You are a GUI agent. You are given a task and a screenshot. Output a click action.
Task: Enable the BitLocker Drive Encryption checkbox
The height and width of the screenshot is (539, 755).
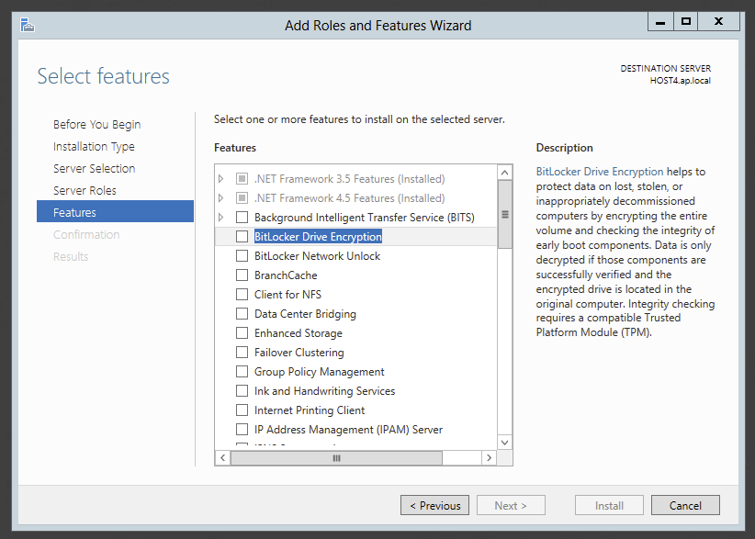[x=242, y=237]
